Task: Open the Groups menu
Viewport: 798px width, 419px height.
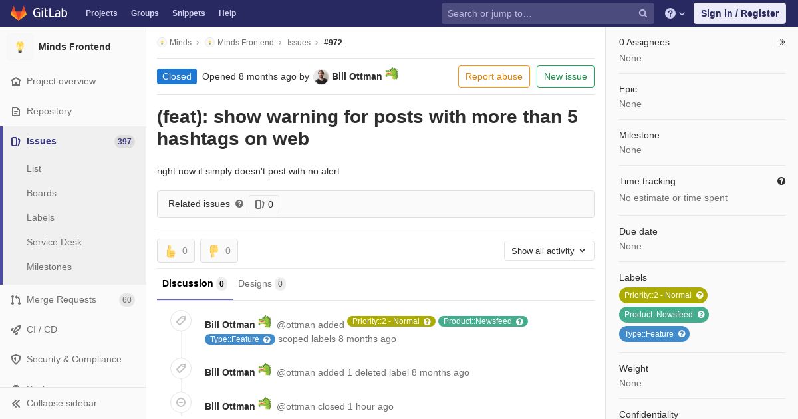Action: point(144,13)
